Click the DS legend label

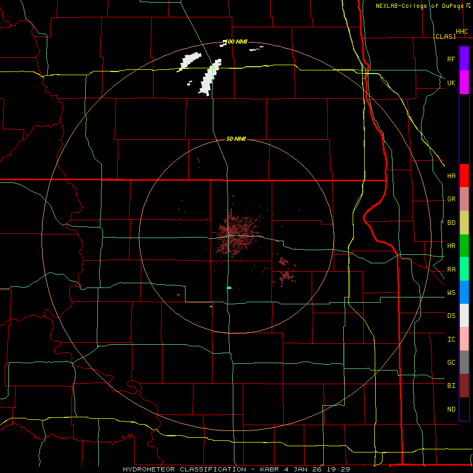[451, 316]
